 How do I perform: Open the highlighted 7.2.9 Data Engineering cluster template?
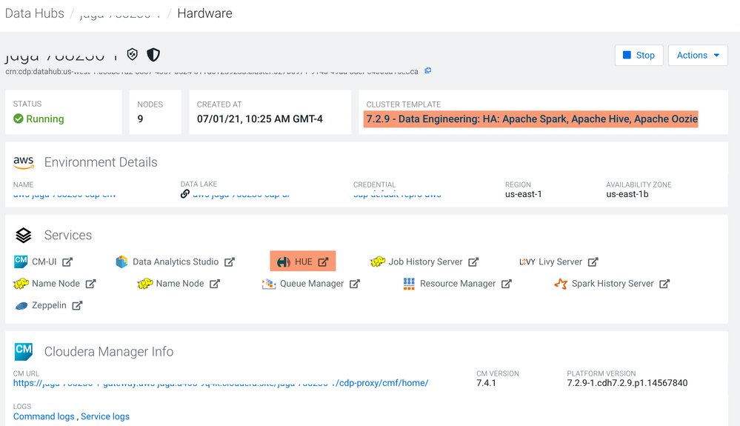click(x=532, y=119)
